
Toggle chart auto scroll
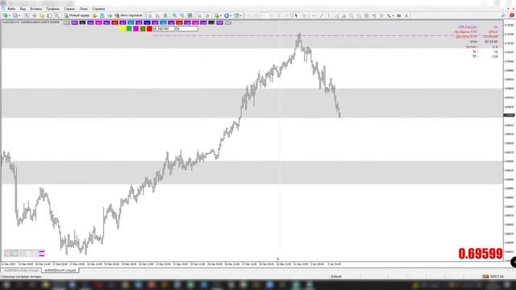pyautogui.click(x=199, y=15)
